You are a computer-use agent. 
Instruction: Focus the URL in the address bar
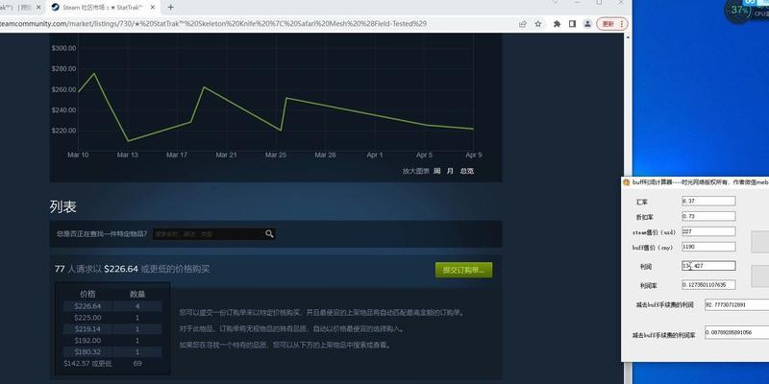(x=213, y=23)
